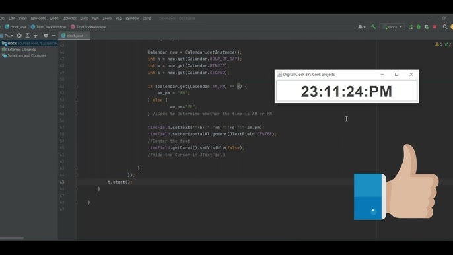Click the fold marker on line 55
The height and width of the screenshot is (255, 453).
pyautogui.click(x=77, y=114)
